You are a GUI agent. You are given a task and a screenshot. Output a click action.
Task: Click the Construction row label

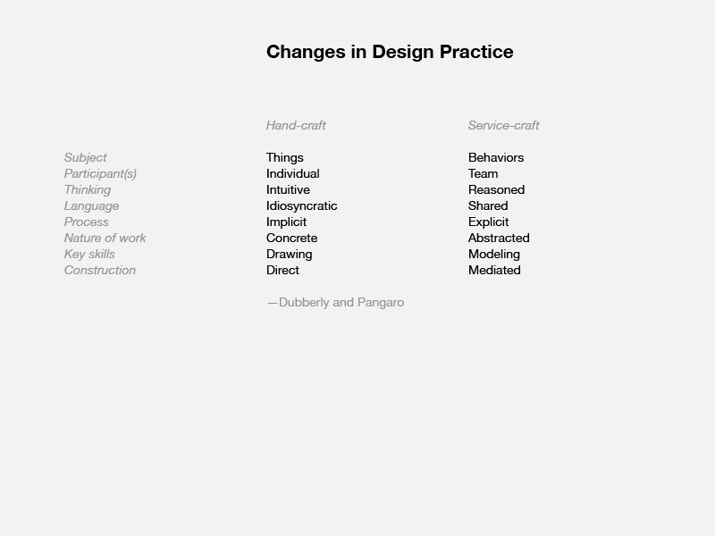(100, 271)
